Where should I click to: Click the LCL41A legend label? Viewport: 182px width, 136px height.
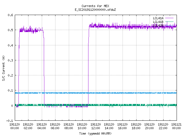[158, 18]
